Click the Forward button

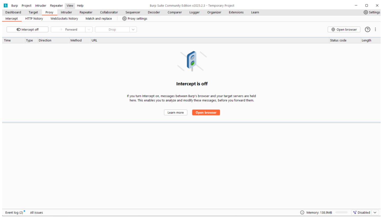(68, 30)
